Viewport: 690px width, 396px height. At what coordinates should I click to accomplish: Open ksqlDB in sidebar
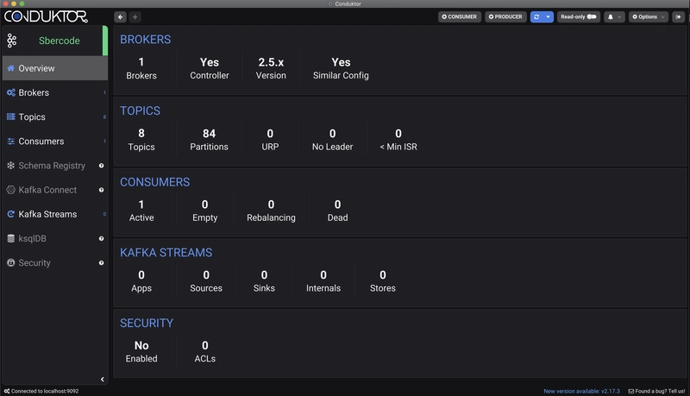(x=54, y=238)
